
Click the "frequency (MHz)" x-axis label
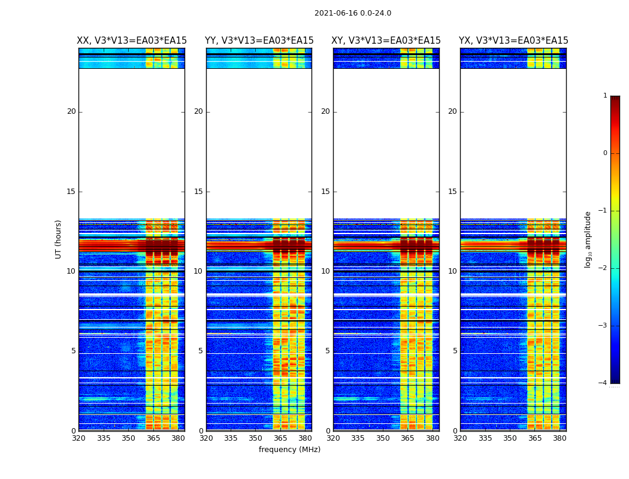[289, 450]
